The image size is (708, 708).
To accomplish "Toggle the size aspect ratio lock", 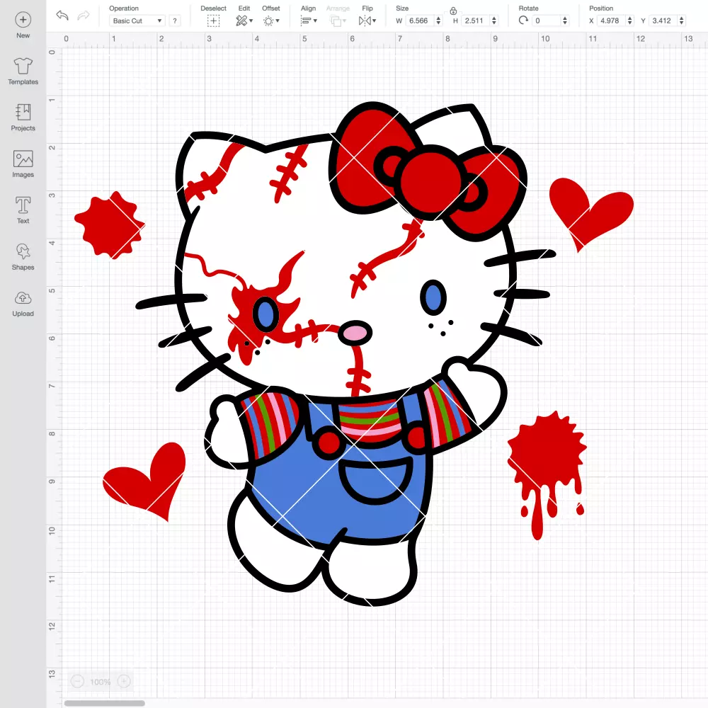I will point(453,11).
